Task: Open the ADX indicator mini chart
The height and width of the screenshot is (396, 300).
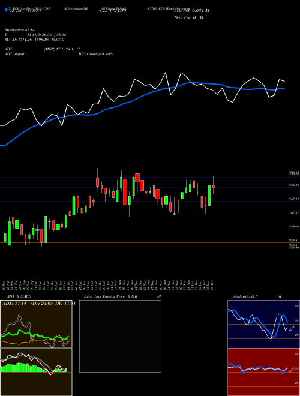Action: click(36, 324)
